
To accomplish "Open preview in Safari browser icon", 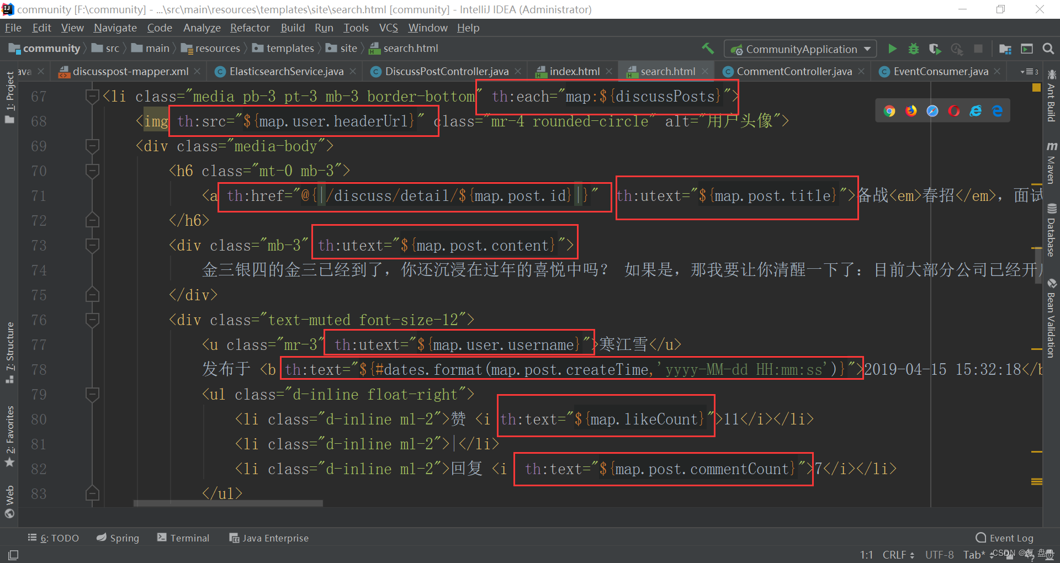I will (932, 111).
